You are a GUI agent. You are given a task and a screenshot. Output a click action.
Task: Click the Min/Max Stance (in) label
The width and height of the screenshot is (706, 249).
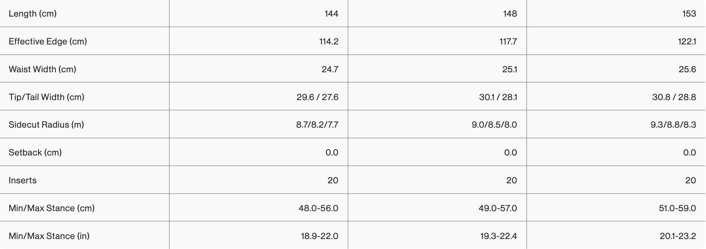[49, 236]
